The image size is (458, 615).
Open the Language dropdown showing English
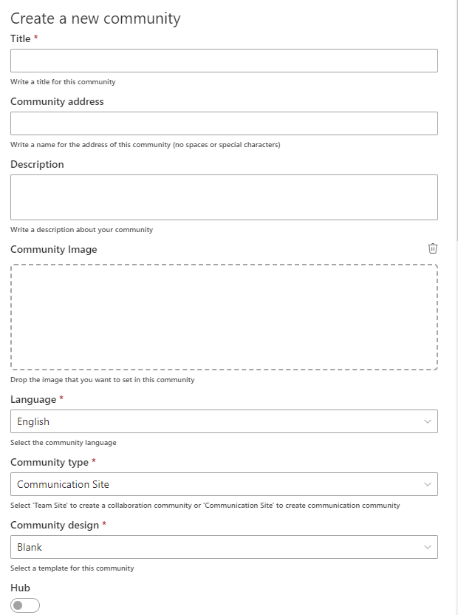click(x=224, y=421)
